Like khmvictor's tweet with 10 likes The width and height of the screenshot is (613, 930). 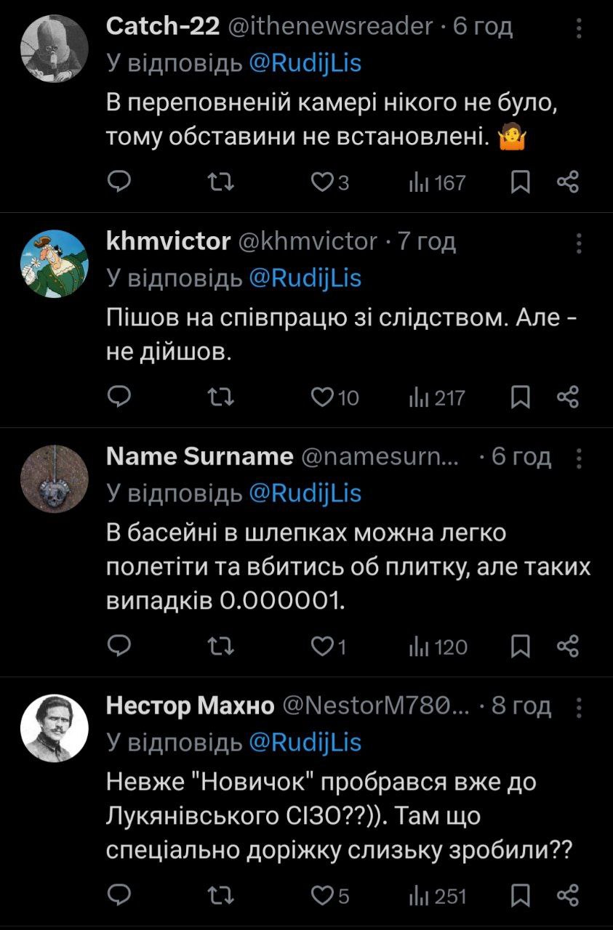[321, 397]
